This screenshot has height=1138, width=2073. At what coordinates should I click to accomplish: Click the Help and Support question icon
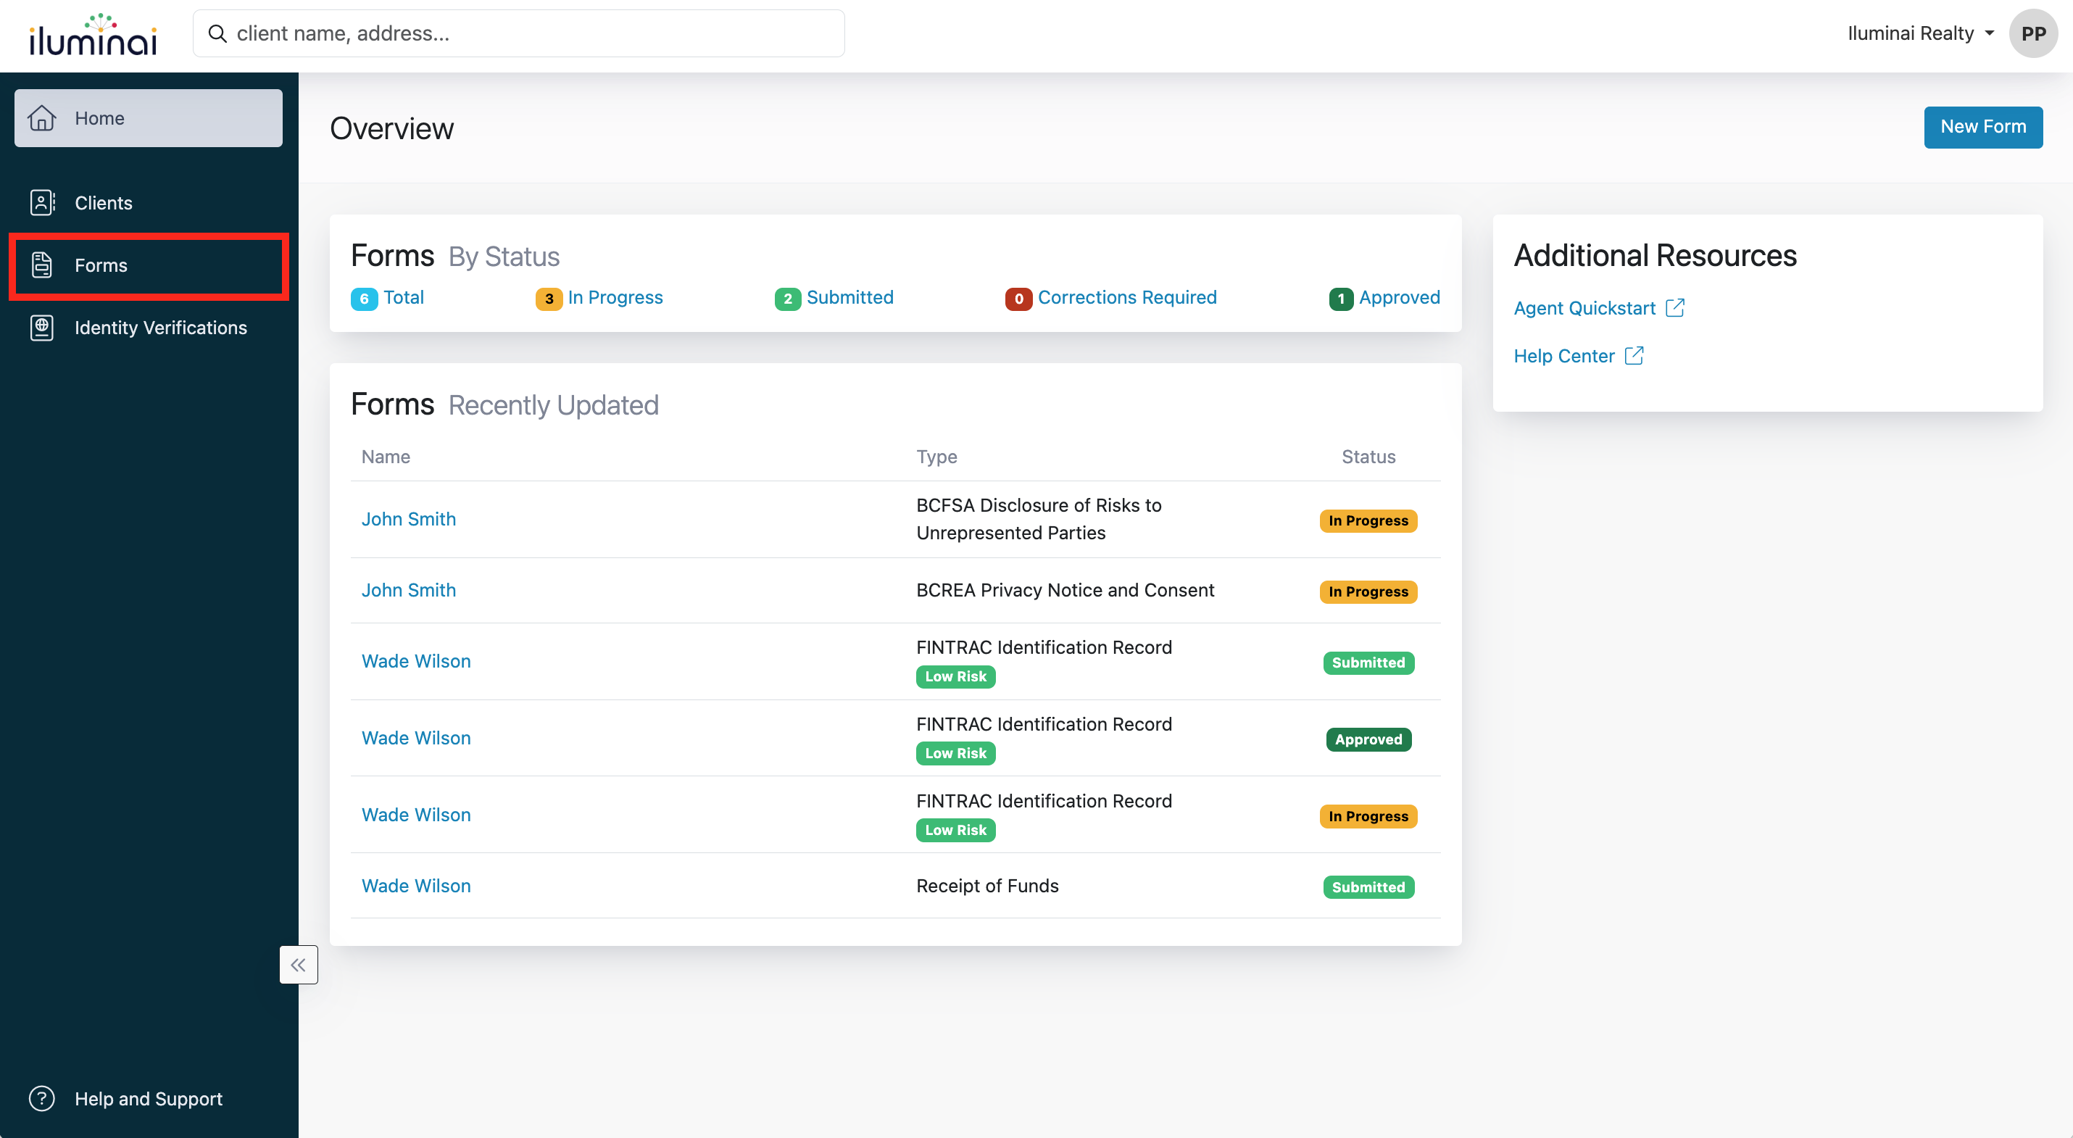pos(42,1099)
